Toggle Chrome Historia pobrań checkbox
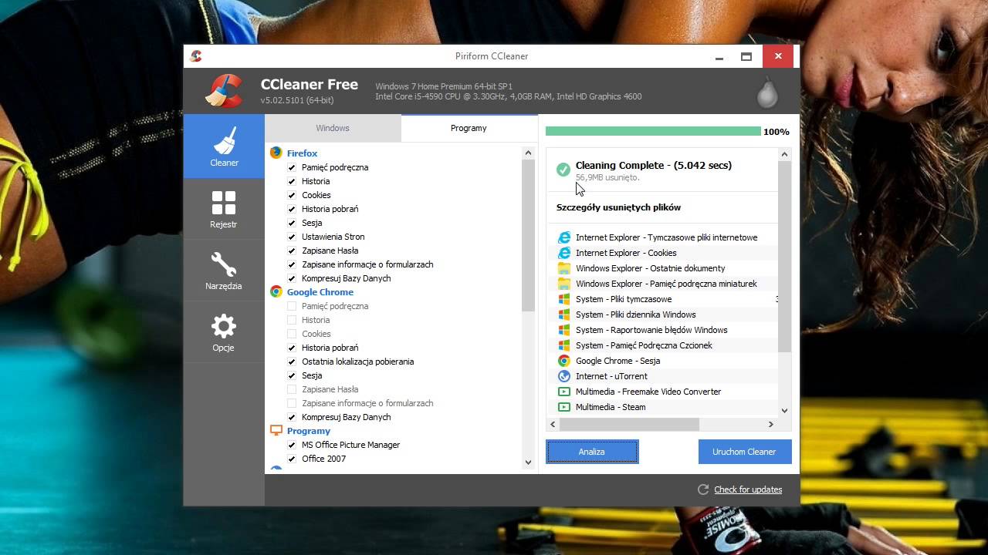The width and height of the screenshot is (988, 555). pyautogui.click(x=292, y=348)
